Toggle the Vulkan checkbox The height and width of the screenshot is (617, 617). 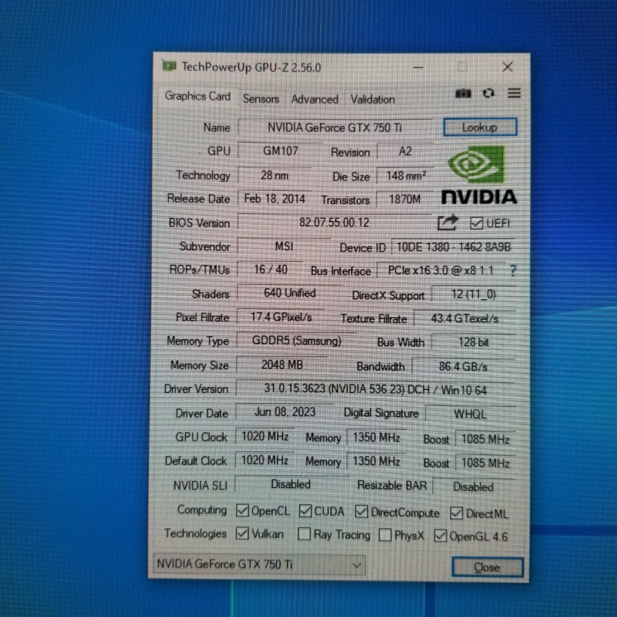[242, 534]
